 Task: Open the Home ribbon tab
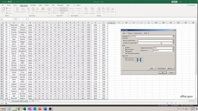pyautogui.click(x=9, y=5)
